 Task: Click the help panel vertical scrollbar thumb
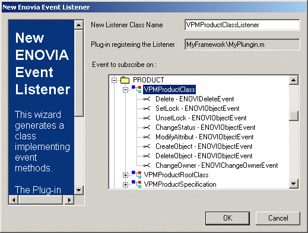coord(79,73)
